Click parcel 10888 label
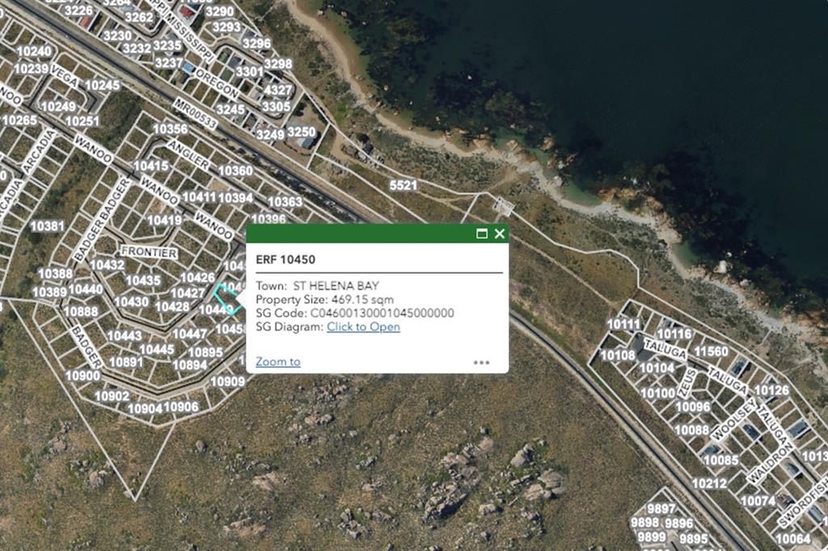The image size is (828, 551). click(82, 311)
